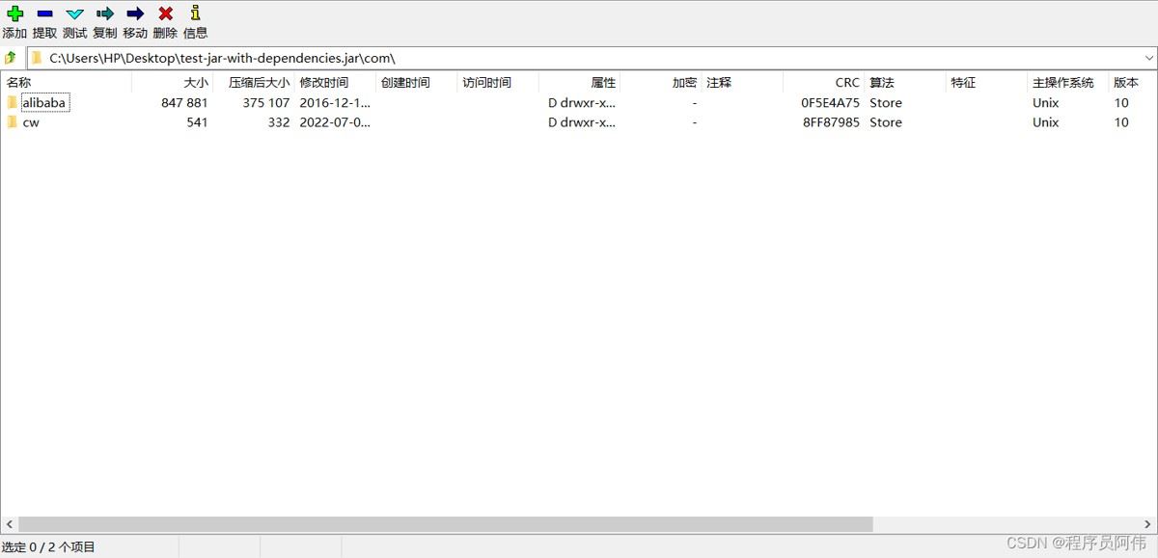Click CRC value 0F5E4A75
The width and height of the screenshot is (1158, 558).
830,102
